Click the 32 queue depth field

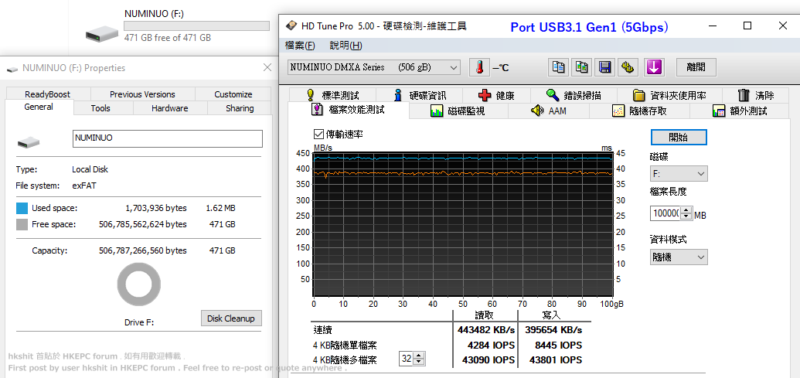(x=406, y=359)
